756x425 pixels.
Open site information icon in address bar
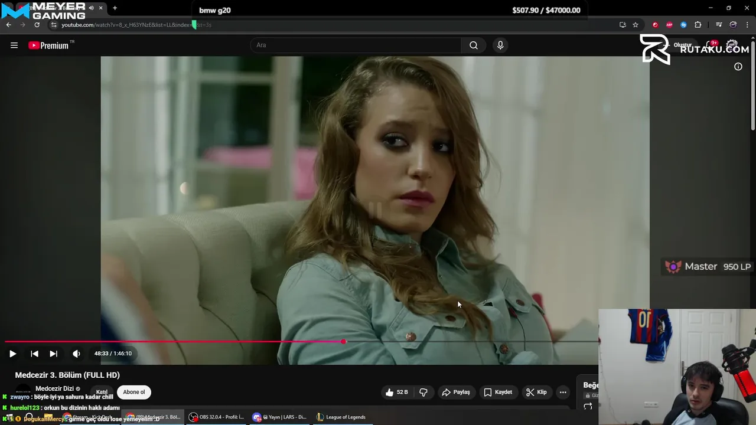(54, 25)
